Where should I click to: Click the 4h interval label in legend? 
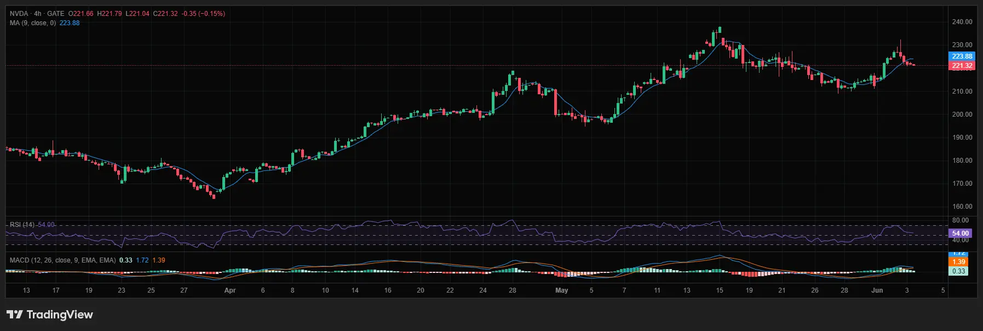(38, 14)
